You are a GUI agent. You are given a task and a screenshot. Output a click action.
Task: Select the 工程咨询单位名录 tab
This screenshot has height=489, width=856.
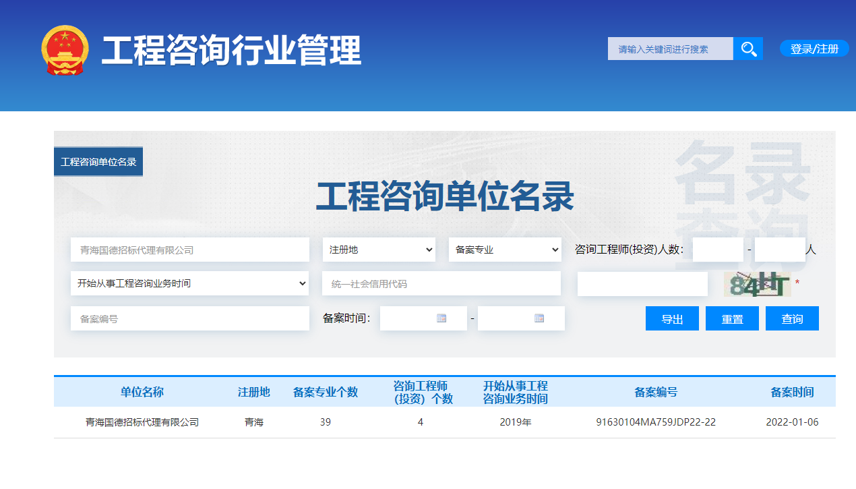(98, 162)
